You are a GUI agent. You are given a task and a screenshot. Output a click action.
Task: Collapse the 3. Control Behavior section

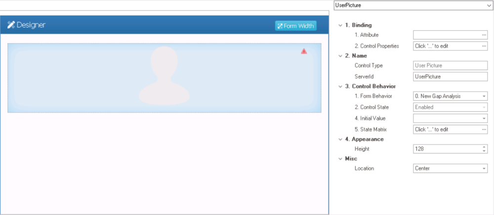tap(340, 86)
